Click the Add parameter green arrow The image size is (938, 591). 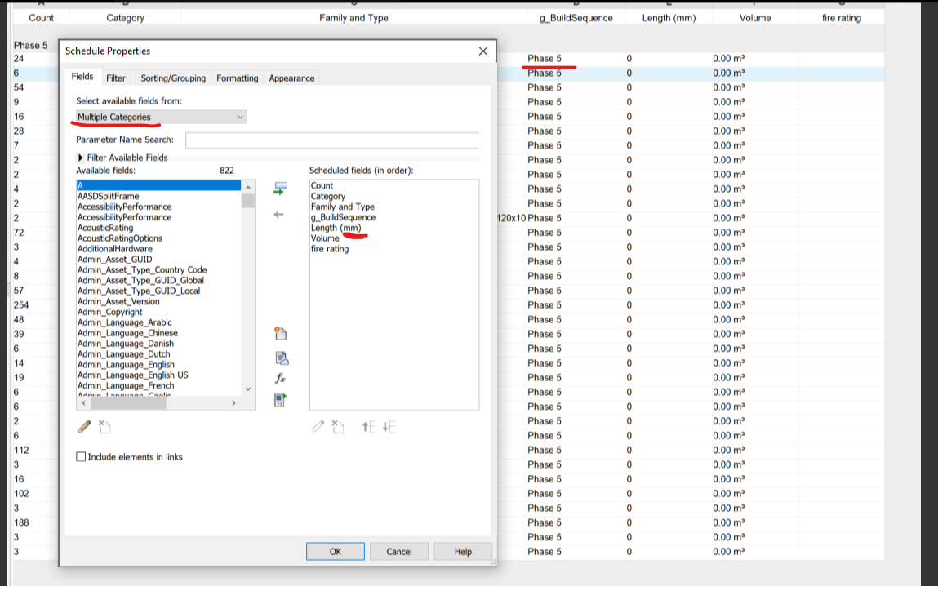[x=280, y=187]
